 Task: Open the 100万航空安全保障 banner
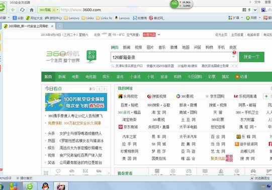(76, 102)
